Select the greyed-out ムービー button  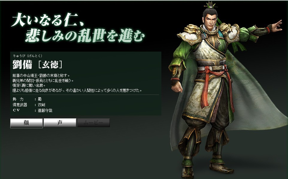[93, 123]
